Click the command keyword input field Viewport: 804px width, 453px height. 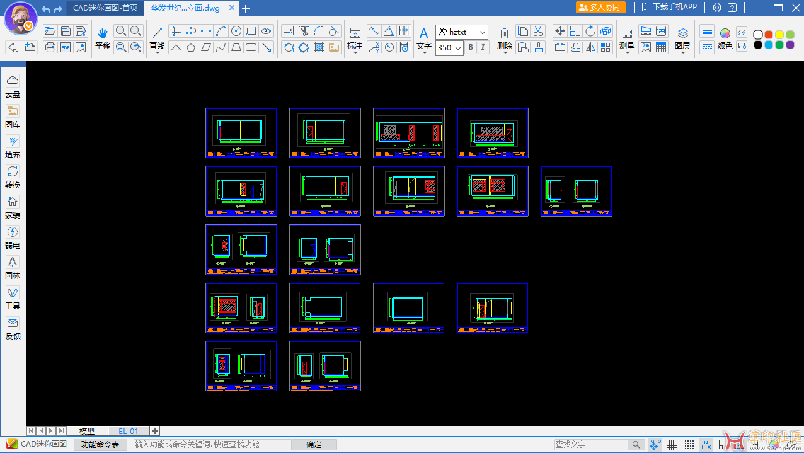click(x=211, y=445)
